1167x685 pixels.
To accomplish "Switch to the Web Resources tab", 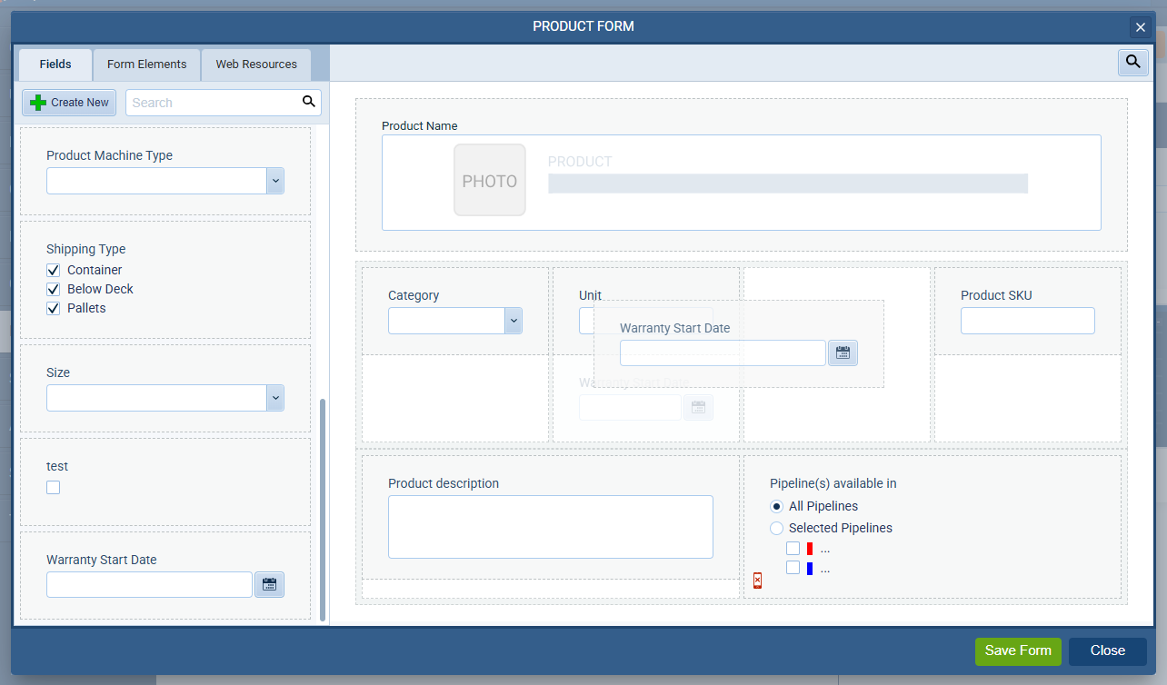I will 255,64.
